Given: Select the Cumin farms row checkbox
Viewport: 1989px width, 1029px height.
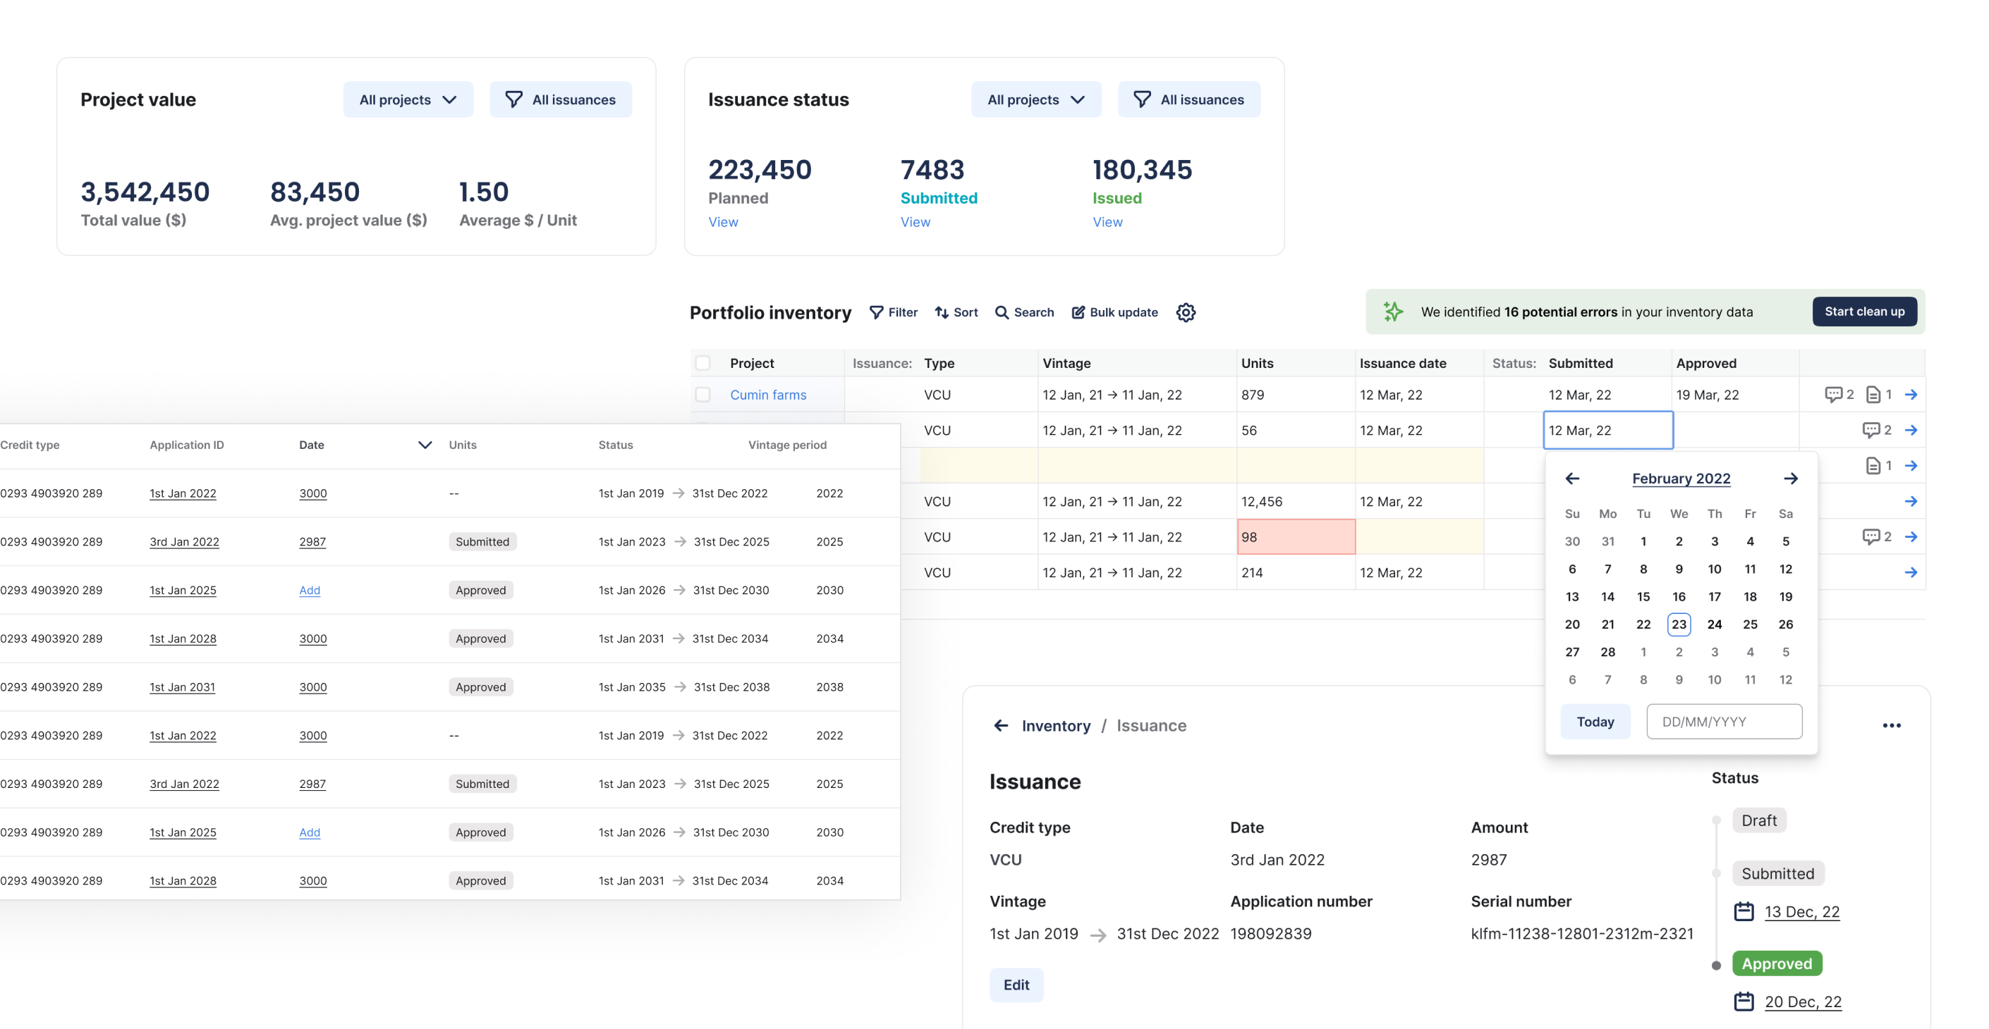Looking at the screenshot, I should 703,394.
